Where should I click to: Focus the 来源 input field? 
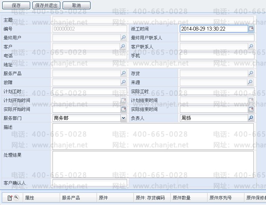click(213, 82)
